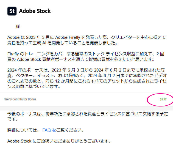
Task: Click the 'Adobe Stock' wordmark text
Action: tap(35, 11)
